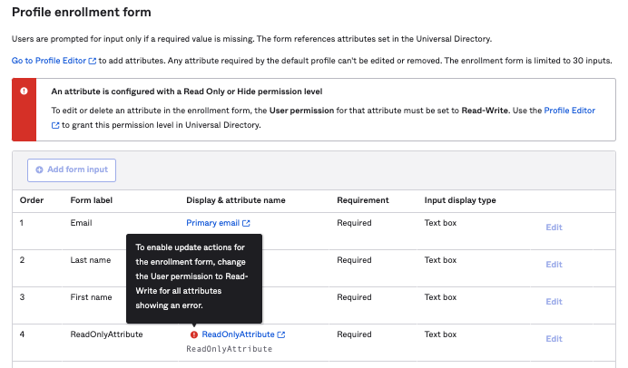Edit the First name form input row
628x368 pixels.
554,302
